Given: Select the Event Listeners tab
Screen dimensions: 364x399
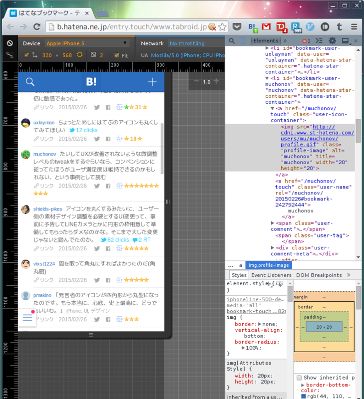Looking at the screenshot, I should click(x=271, y=275).
